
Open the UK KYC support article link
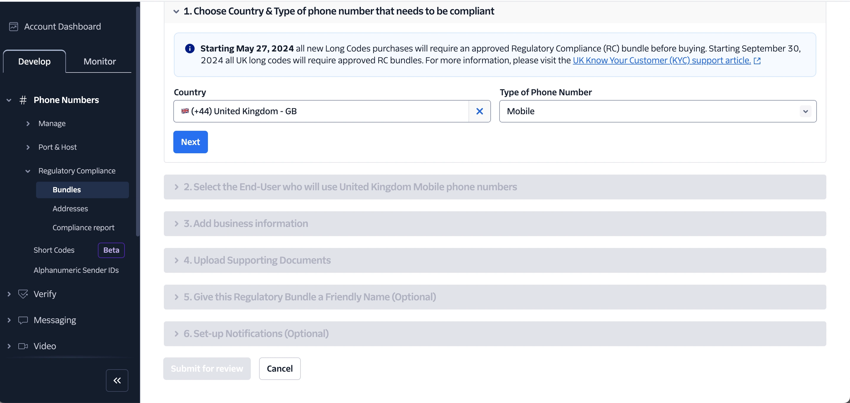[x=662, y=60]
